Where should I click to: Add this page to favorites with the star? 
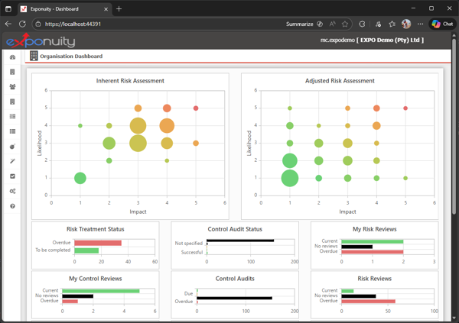pyautogui.click(x=346, y=24)
